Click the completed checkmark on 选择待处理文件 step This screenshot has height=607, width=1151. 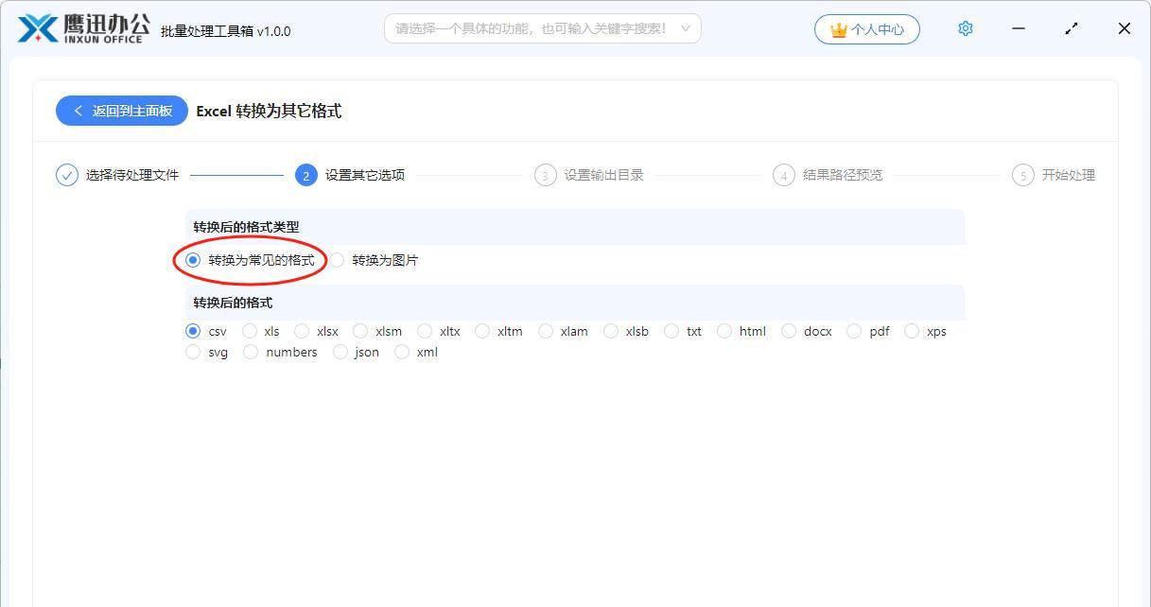pos(65,175)
